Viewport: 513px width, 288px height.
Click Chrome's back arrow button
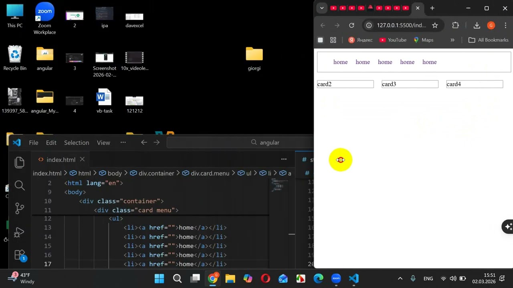click(x=323, y=25)
